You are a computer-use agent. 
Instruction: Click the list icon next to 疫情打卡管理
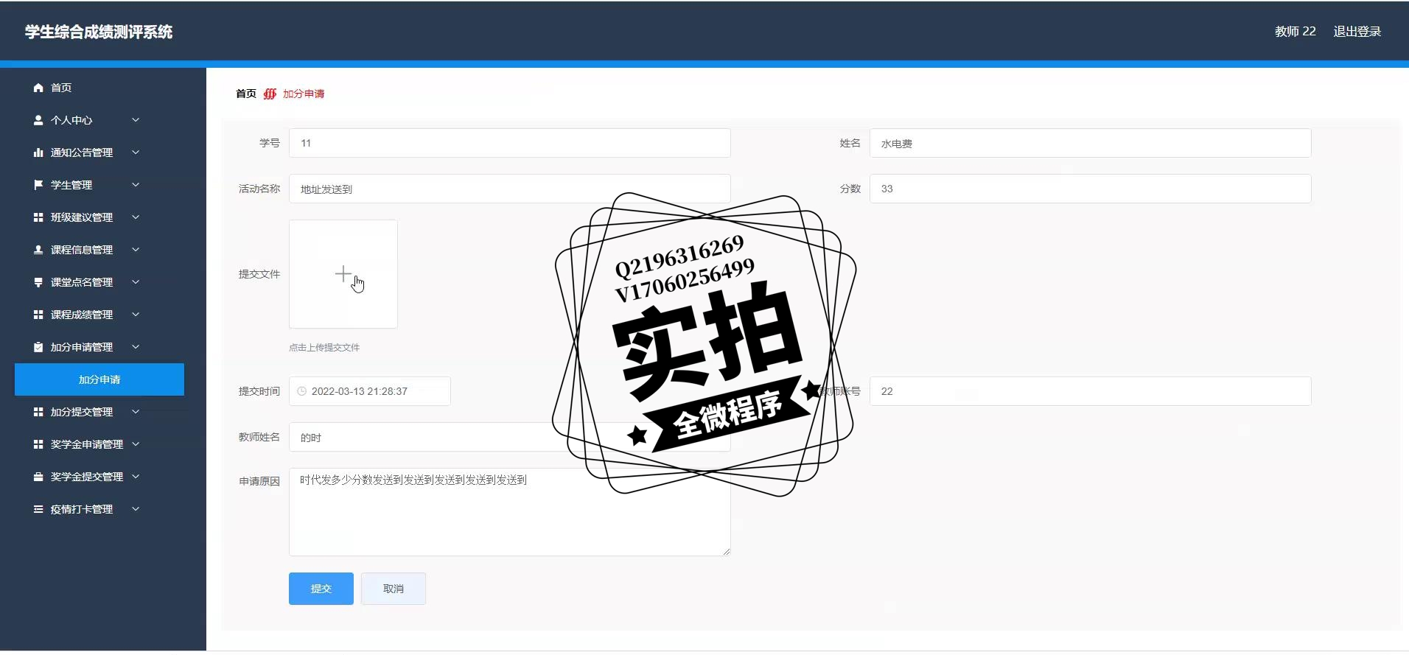[38, 509]
